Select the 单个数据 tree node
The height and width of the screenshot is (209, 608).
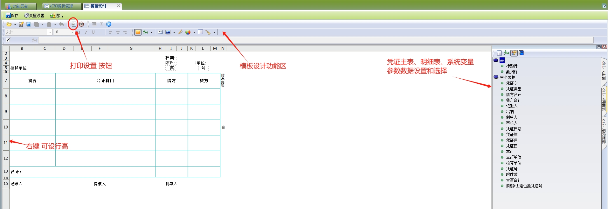click(x=508, y=77)
